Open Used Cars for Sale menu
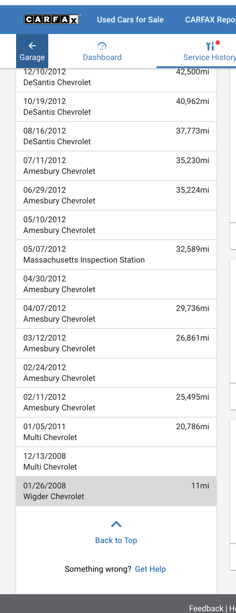Image resolution: width=236 pixels, height=613 pixels. tap(130, 20)
